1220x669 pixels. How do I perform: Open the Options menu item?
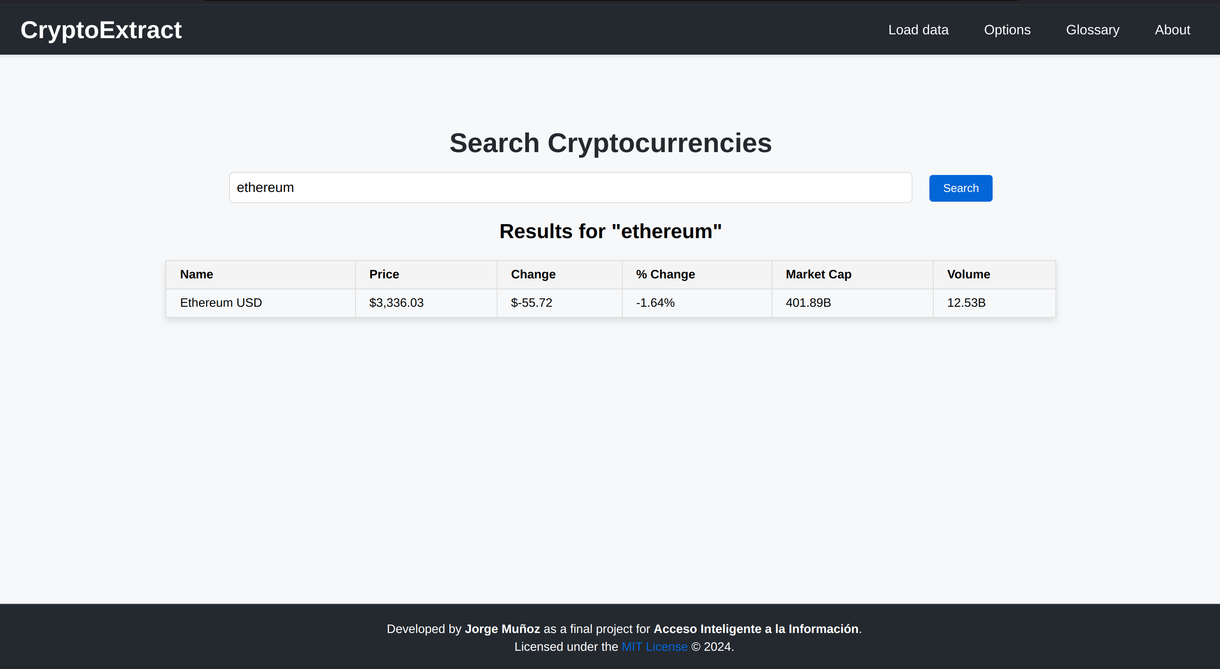(x=1007, y=30)
